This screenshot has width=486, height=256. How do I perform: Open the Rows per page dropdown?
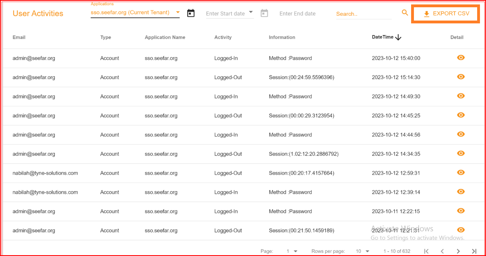pyautogui.click(x=362, y=251)
